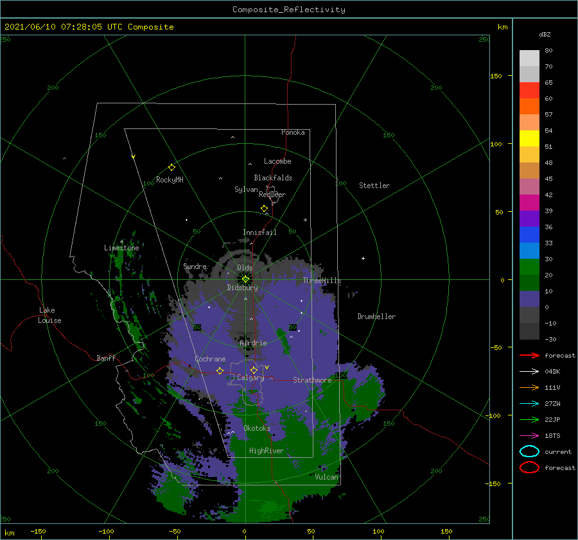Image resolution: width=578 pixels, height=540 pixels.
Task: Click the Blackfalds town label
Action: tap(273, 178)
